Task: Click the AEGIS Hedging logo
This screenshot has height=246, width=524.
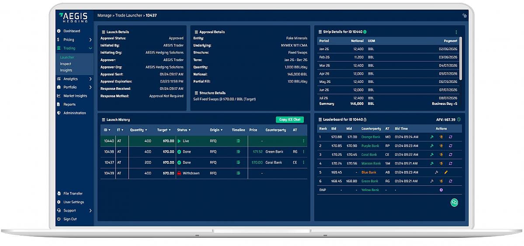Action: 73,18
